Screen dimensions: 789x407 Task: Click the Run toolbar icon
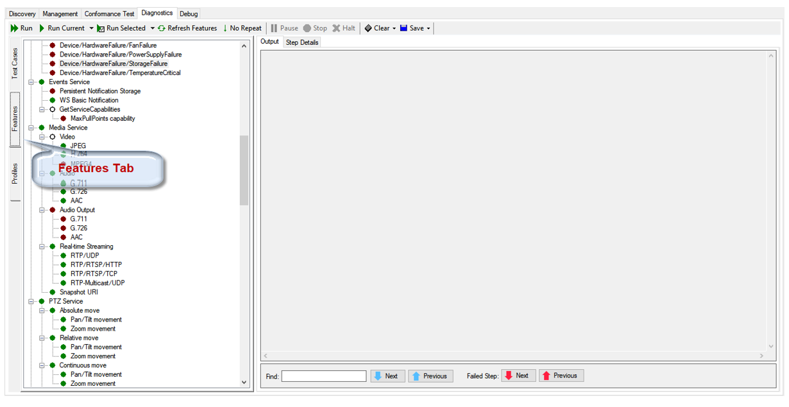point(14,28)
